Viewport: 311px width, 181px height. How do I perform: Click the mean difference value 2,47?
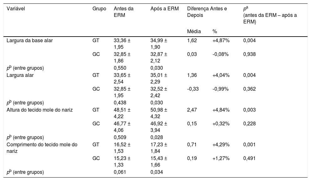(192, 110)
